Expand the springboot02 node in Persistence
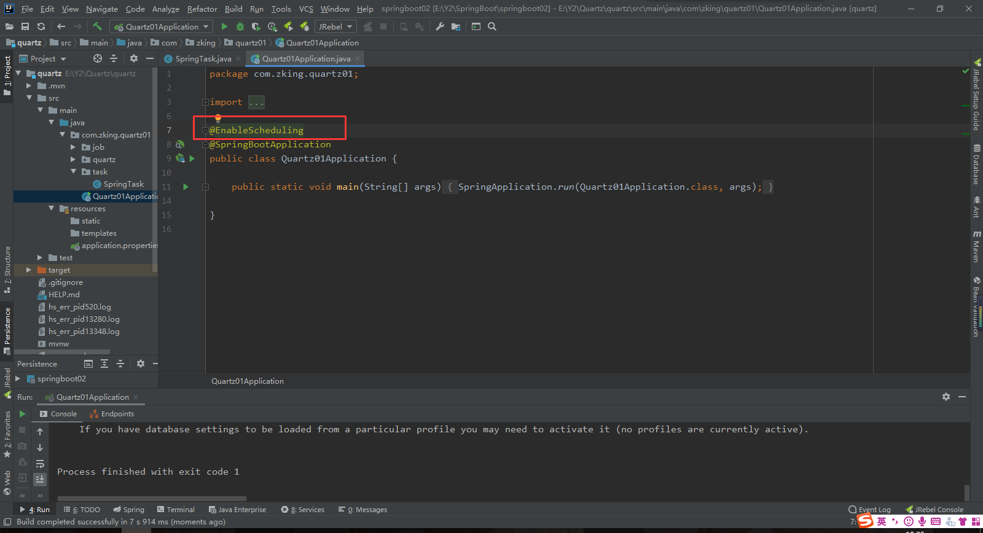Screen dimensions: 983x533 [18, 379]
